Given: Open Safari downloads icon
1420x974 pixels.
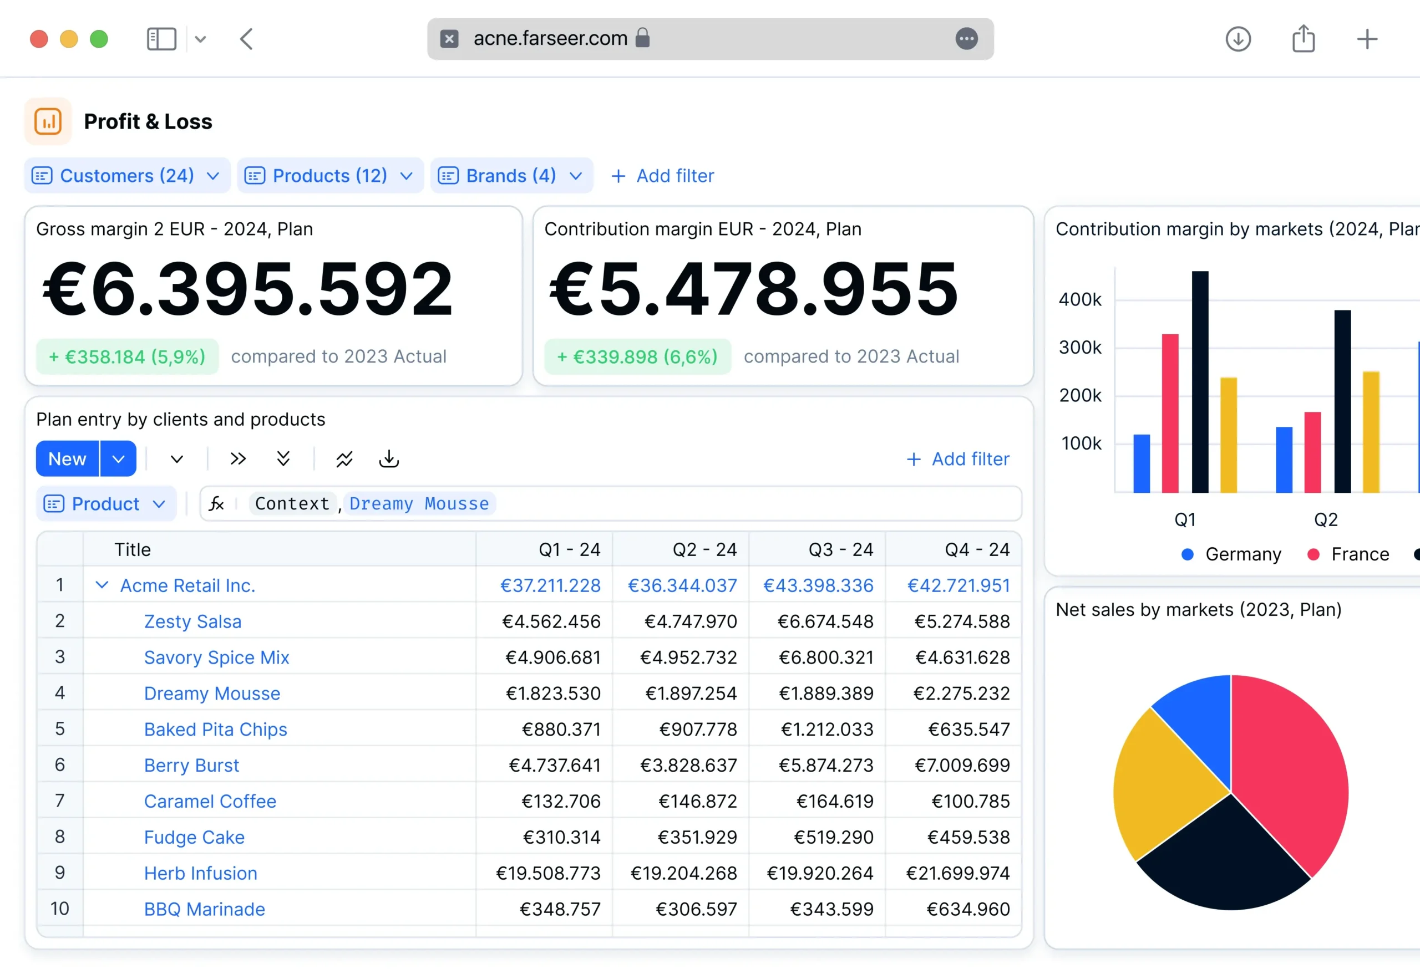Looking at the screenshot, I should (x=1238, y=39).
